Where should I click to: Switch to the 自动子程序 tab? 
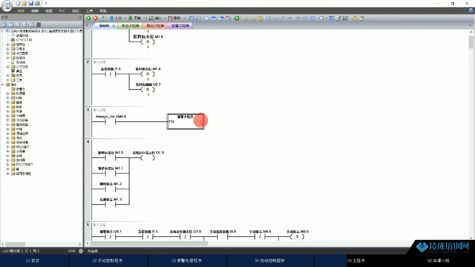[155, 26]
